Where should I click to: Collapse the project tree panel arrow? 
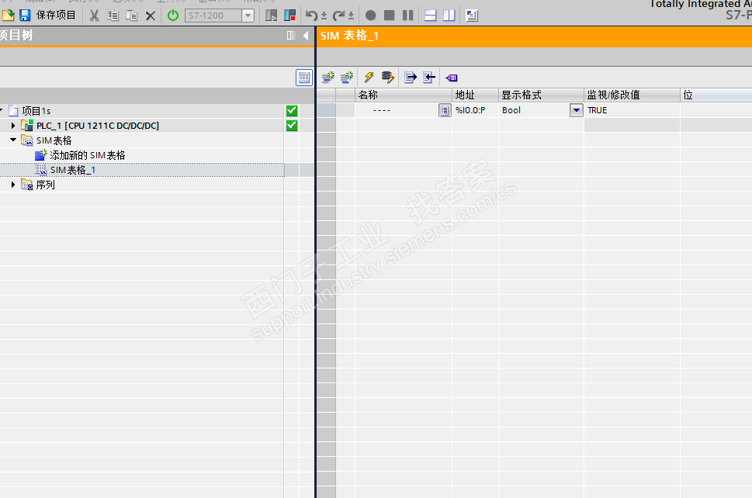pyautogui.click(x=306, y=36)
